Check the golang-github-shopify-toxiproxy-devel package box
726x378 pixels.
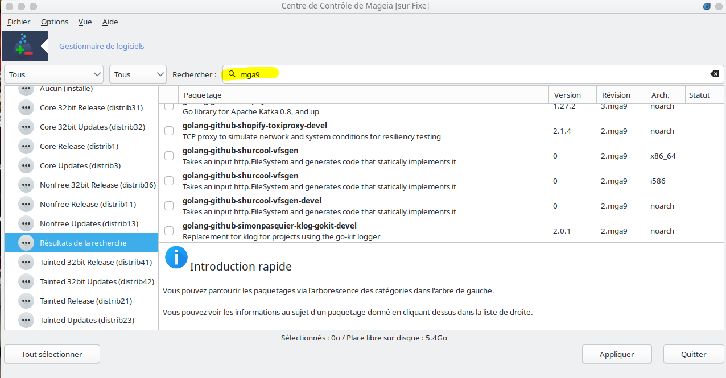(169, 131)
